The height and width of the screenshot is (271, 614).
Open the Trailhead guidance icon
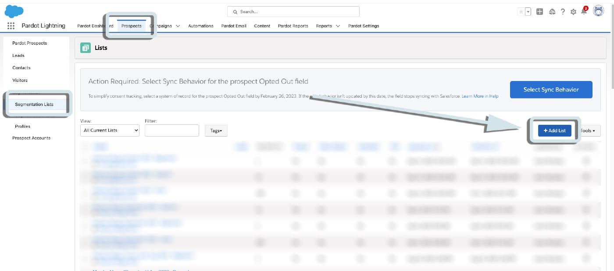552,12
